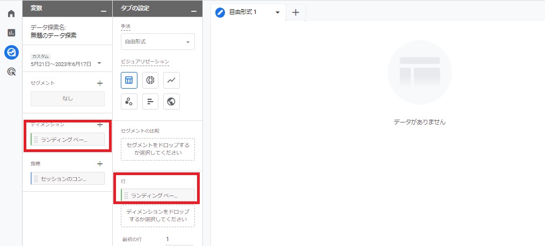
Task: Click the 最初の行 value field
Action: pos(179,240)
